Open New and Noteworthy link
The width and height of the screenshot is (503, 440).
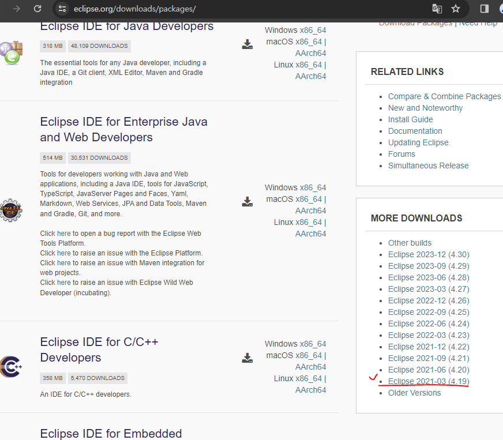[425, 108]
